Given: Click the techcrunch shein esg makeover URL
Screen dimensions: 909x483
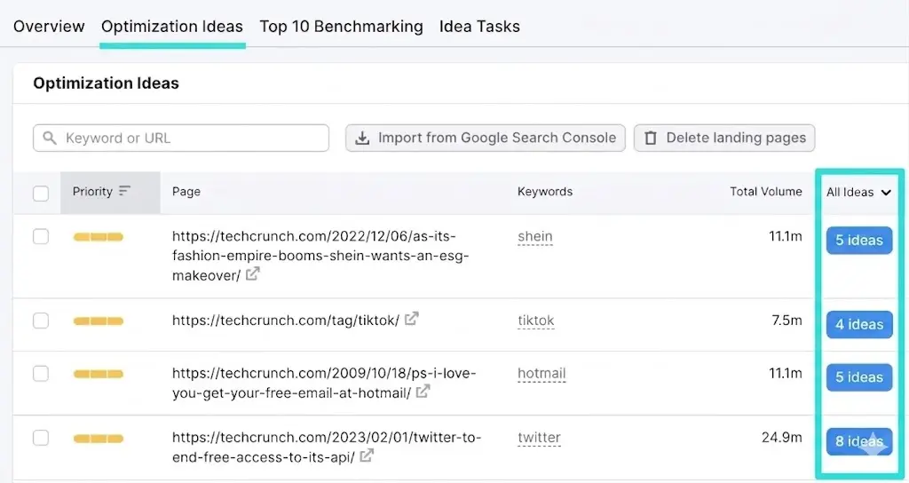Looking at the screenshot, I should [x=320, y=256].
